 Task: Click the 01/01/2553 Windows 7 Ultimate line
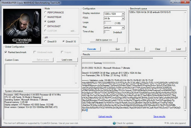[106, 68]
